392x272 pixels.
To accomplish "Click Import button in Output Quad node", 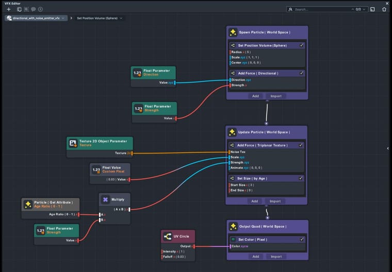I will (x=276, y=257).
